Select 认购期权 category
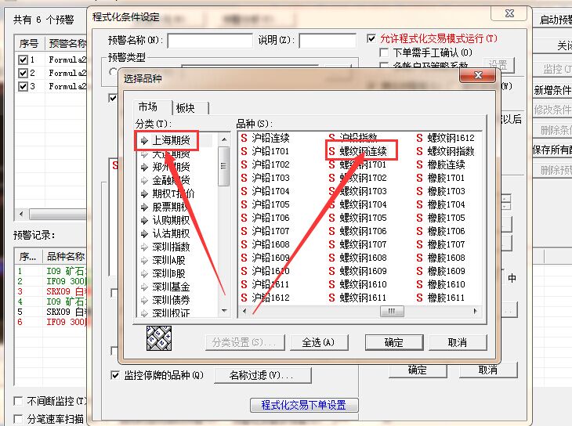This screenshot has width=572, height=426. (171, 220)
